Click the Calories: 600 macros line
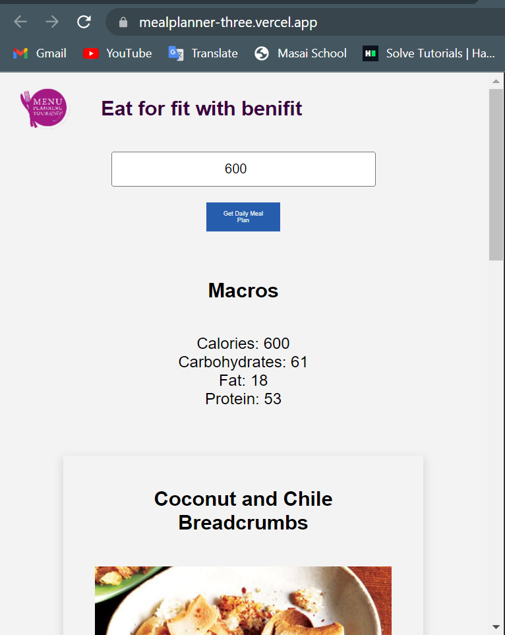Viewport: 505px width, 635px height. [x=243, y=344]
